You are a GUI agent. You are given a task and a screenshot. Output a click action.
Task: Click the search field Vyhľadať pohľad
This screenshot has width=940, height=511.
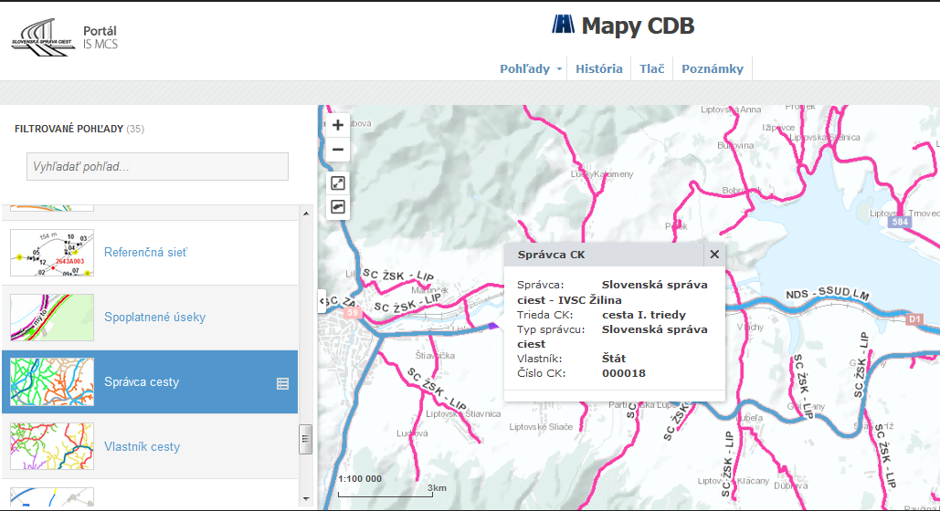(157, 167)
